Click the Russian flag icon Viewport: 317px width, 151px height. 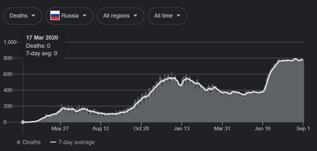[55, 15]
